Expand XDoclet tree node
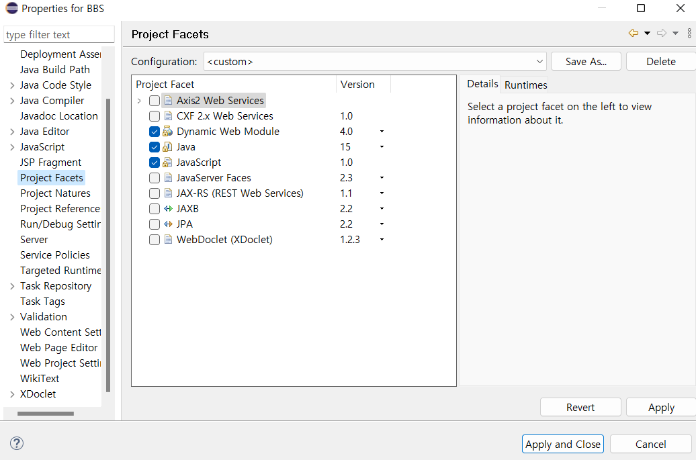Screen dimensions: 696x460 (12, 394)
